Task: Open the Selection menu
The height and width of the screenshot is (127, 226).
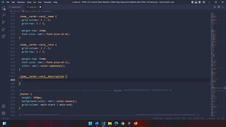Action: pos(21,2)
